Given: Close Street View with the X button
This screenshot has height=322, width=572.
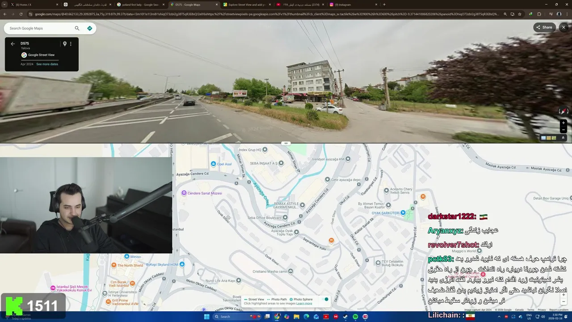Looking at the screenshot, I should click(x=564, y=27).
